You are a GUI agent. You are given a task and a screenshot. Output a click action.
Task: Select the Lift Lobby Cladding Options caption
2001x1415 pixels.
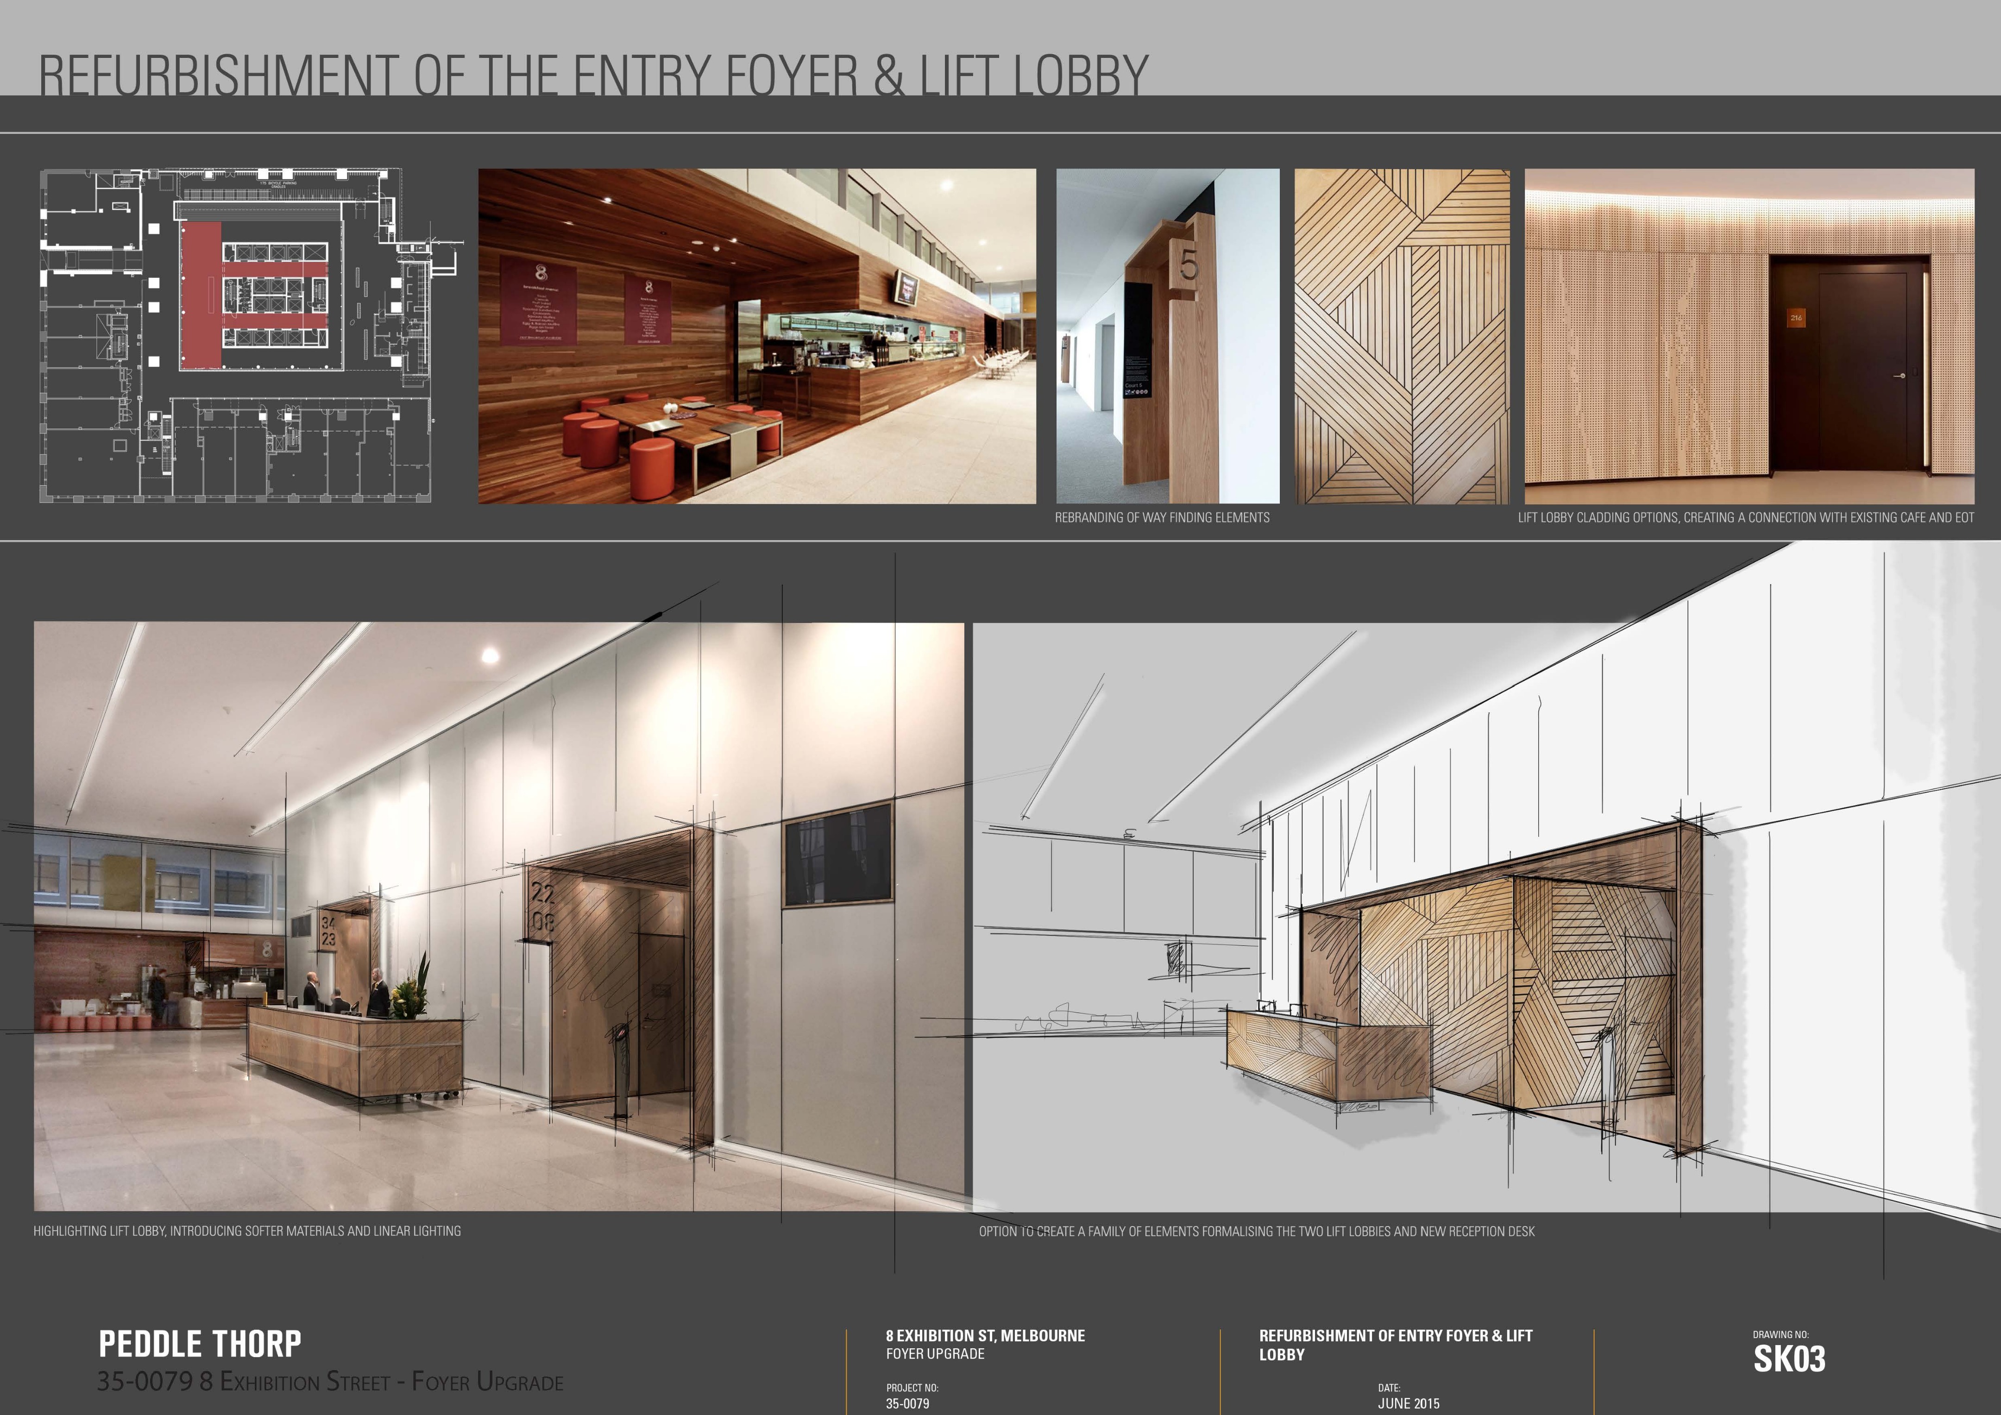(x=1746, y=517)
